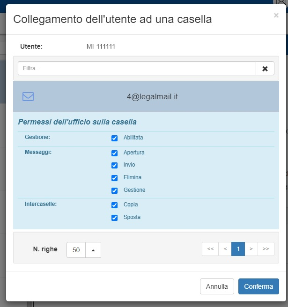Select the 4@legalmail.it mailbox header
Image resolution: width=288 pixels, height=307 pixels.
pyautogui.click(x=152, y=97)
